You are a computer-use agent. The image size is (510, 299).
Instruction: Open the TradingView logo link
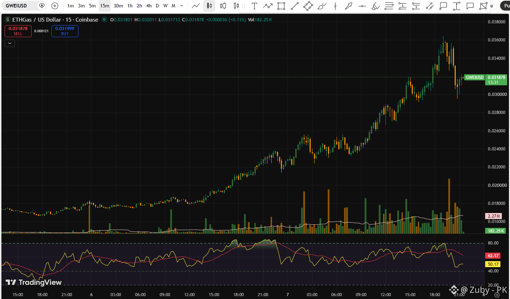click(x=34, y=282)
